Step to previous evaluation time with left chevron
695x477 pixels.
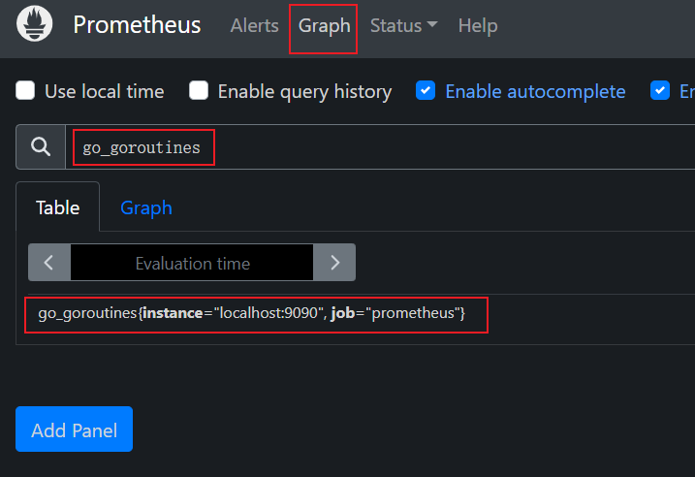click(49, 263)
